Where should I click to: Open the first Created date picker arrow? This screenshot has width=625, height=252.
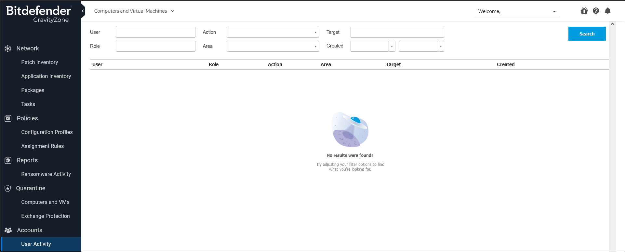coord(392,46)
